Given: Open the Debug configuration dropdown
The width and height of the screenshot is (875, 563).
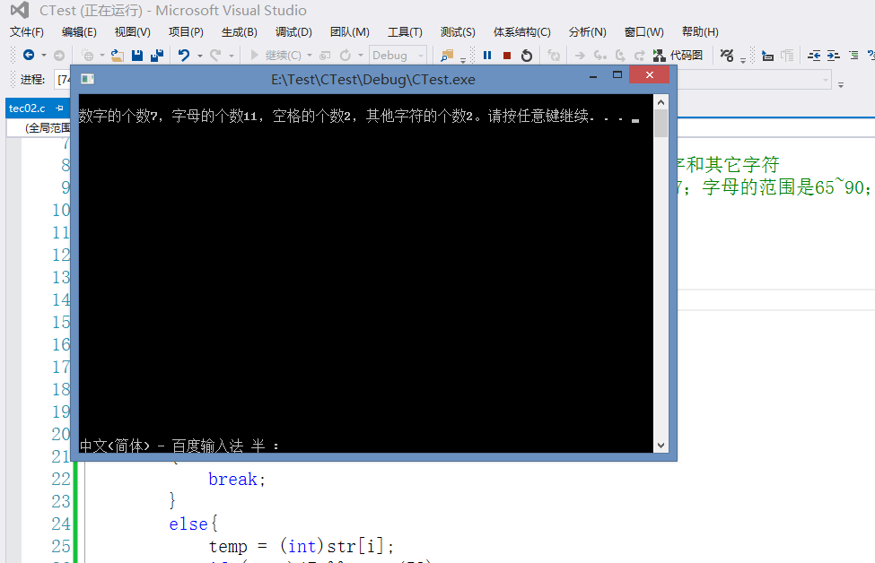Looking at the screenshot, I should pyautogui.click(x=398, y=56).
